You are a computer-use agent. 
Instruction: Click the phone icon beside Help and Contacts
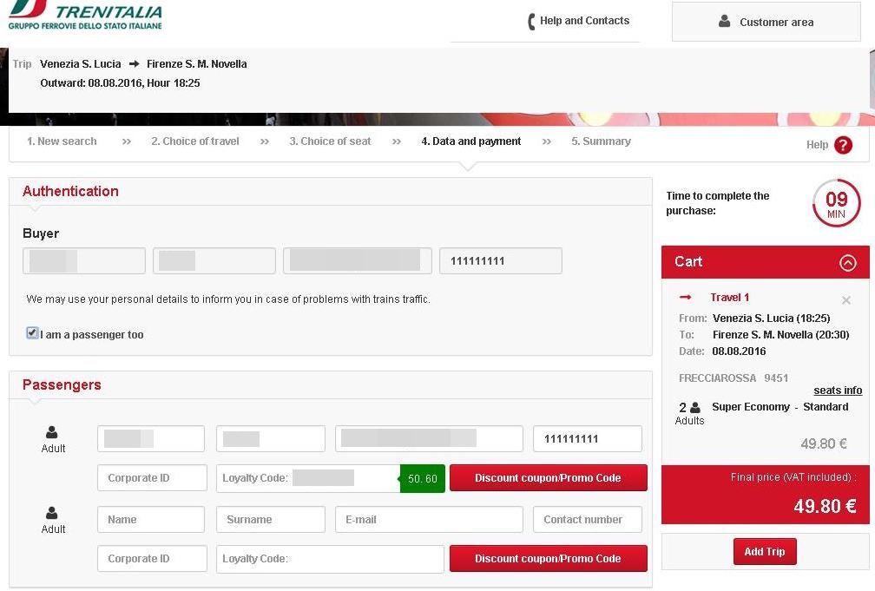coord(531,21)
